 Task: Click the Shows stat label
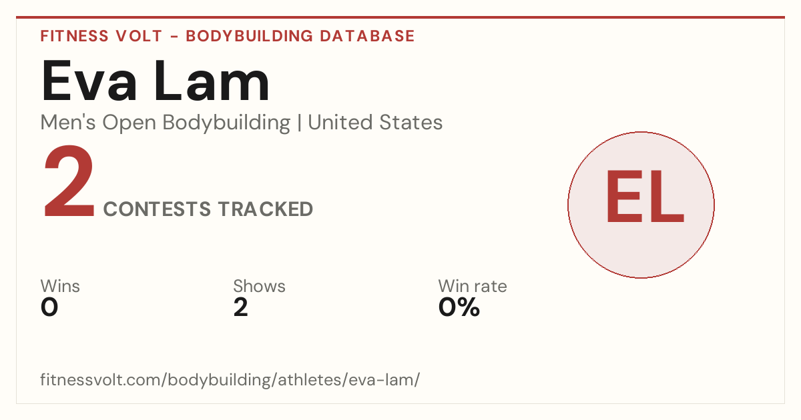click(259, 286)
